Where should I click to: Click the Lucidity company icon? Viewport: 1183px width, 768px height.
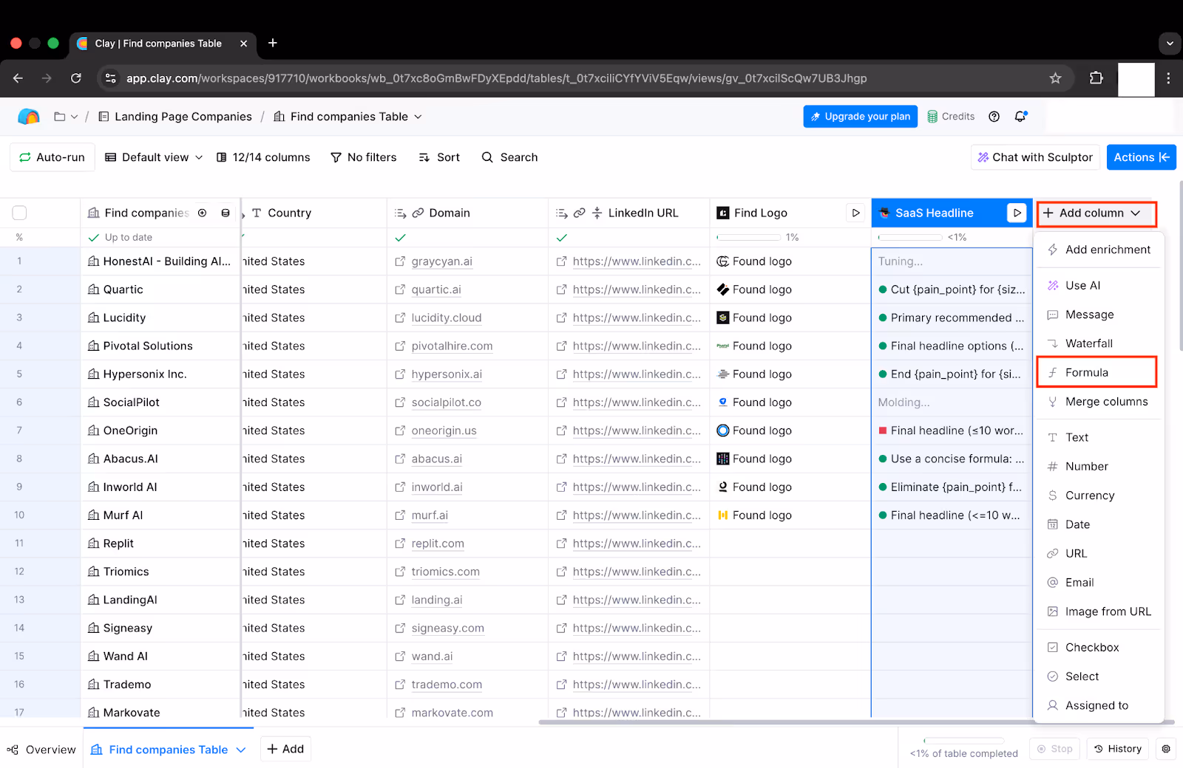[x=93, y=318]
